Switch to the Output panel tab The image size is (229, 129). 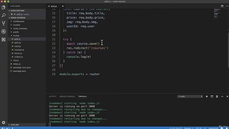point(53,96)
